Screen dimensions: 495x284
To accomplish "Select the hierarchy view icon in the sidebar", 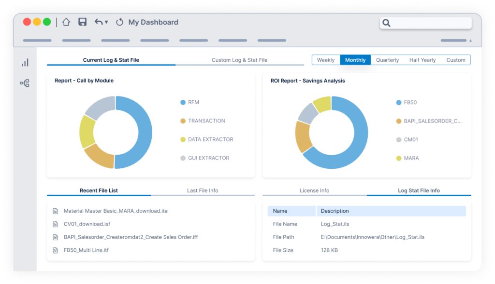I will [25, 83].
